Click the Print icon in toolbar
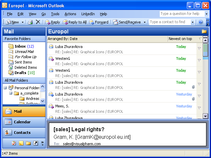 [x=30, y=22]
